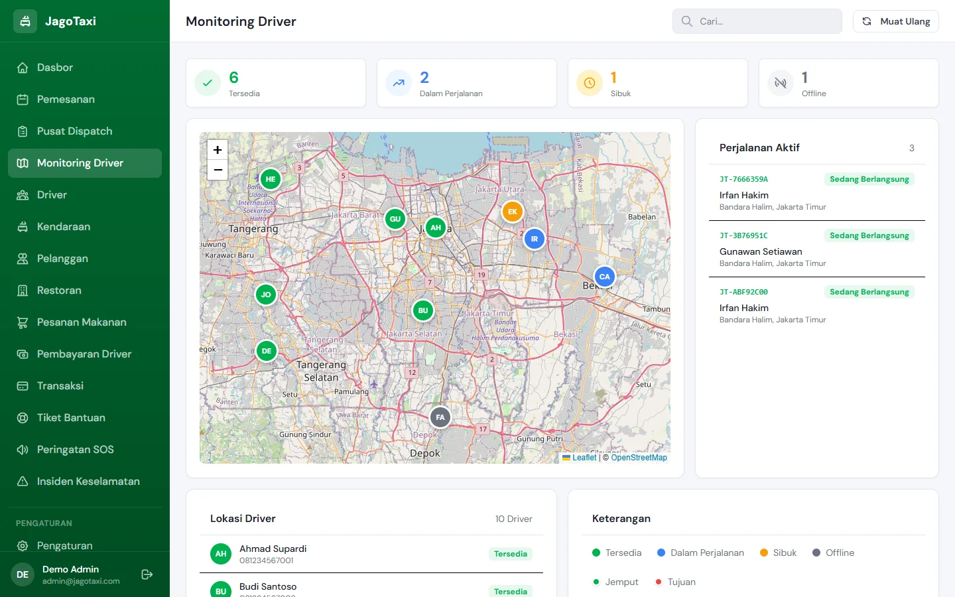Open the OpenStreetMap attribution link
This screenshot has height=597, width=955.
pyautogui.click(x=639, y=458)
